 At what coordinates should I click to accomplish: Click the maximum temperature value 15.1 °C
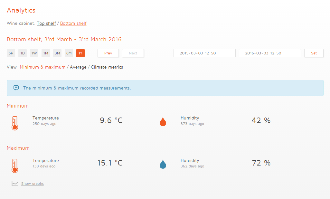click(110, 163)
